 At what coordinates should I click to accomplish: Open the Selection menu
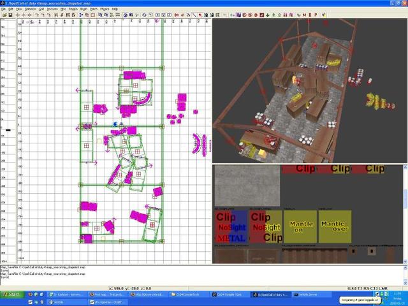(30, 9)
